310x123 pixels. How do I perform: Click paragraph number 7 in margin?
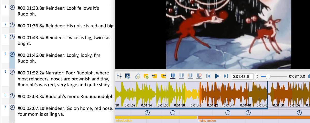point(5,106)
